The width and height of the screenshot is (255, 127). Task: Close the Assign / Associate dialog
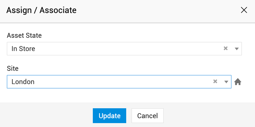[244, 10]
